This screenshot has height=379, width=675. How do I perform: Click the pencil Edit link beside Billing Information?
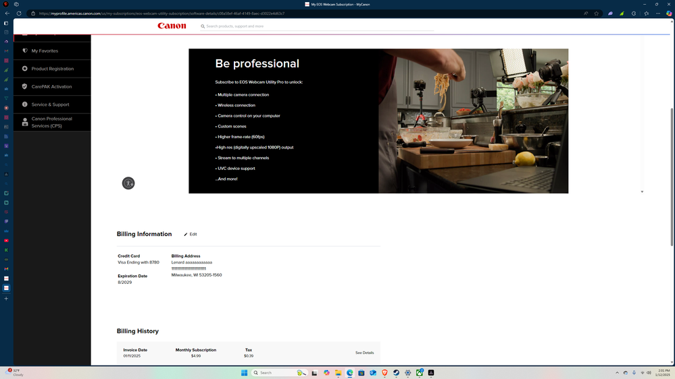point(191,234)
